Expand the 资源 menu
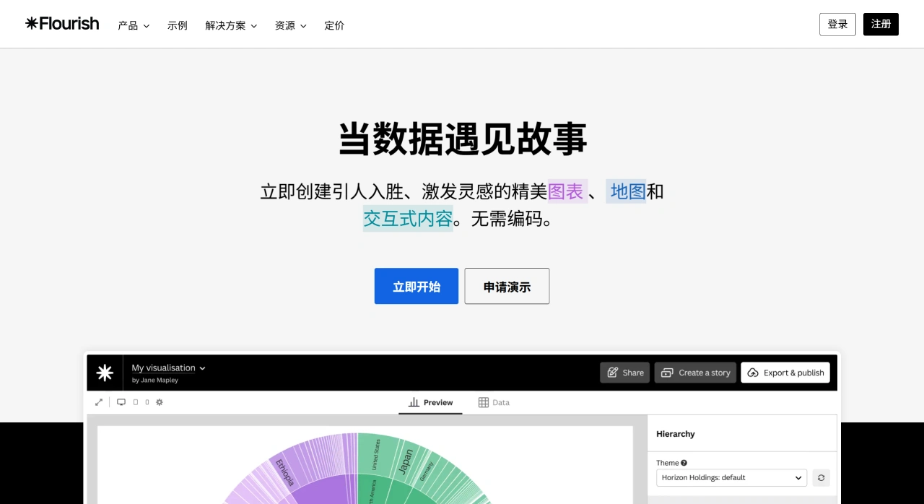The height and width of the screenshot is (504, 924). pos(291,25)
